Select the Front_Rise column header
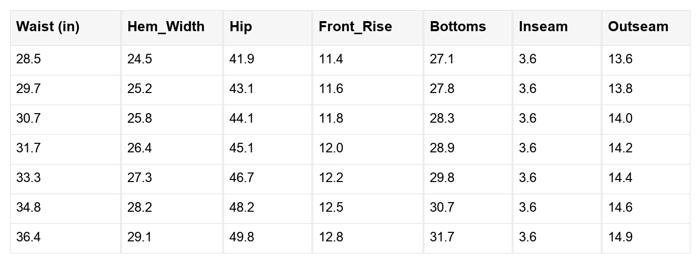700x263 pixels. click(x=368, y=28)
